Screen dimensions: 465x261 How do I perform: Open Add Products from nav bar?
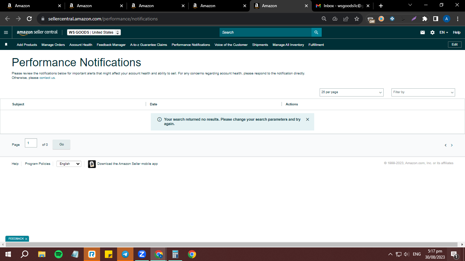coord(27,45)
